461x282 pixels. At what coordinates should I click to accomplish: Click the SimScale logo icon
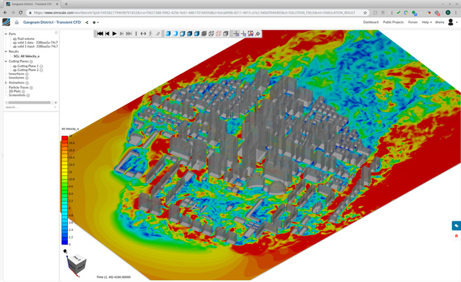pyautogui.click(x=7, y=22)
